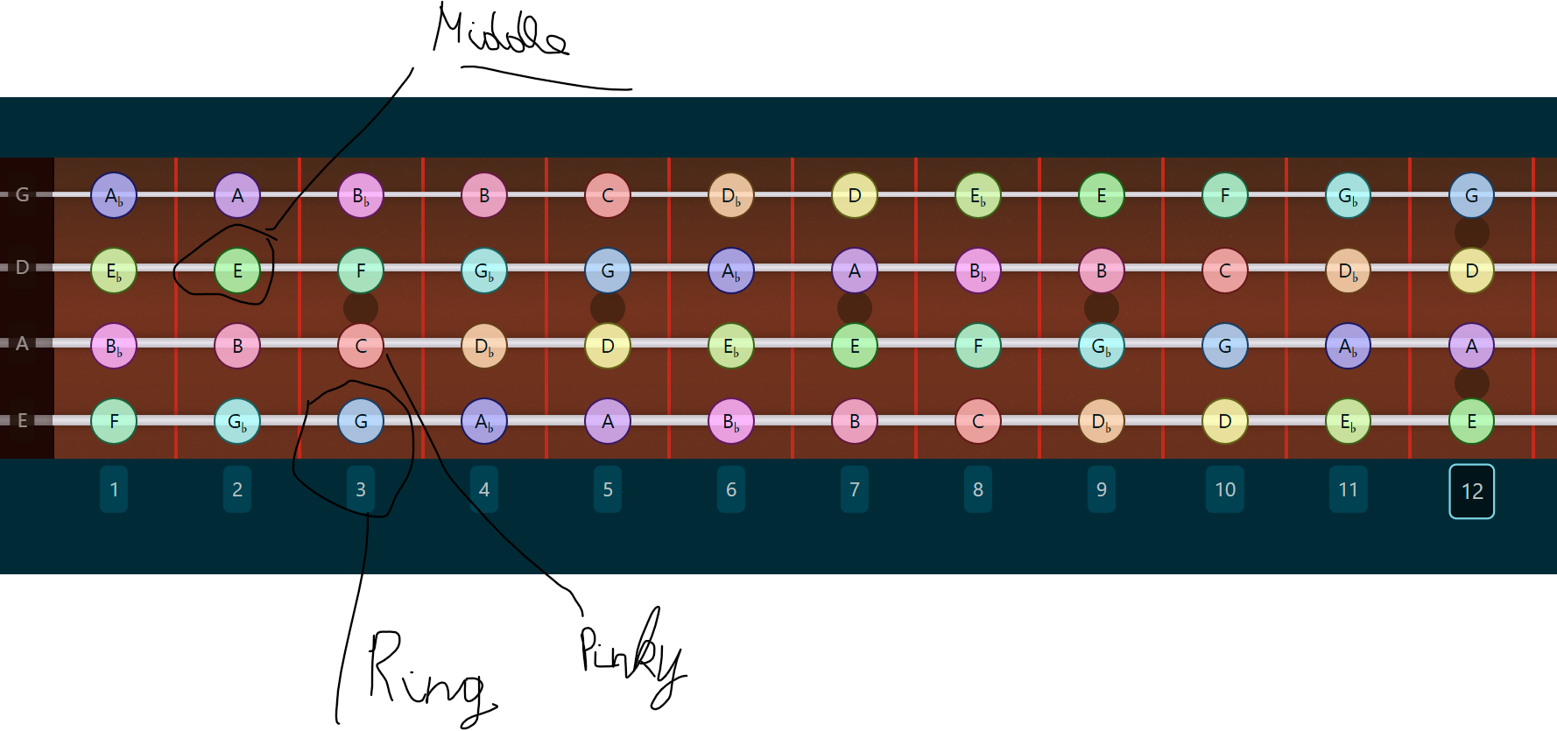This screenshot has height=731, width=1557.
Task: Select the B note on E string fret 7
Action: point(855,421)
